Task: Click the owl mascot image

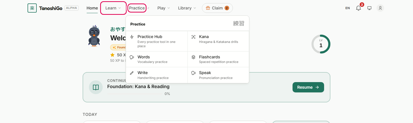Action: 94,36
